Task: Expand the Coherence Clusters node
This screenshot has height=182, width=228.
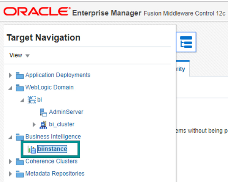Action: [x=10, y=162]
